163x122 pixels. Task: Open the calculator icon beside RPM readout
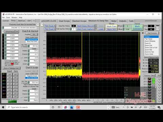pyautogui.click(x=158, y=27)
